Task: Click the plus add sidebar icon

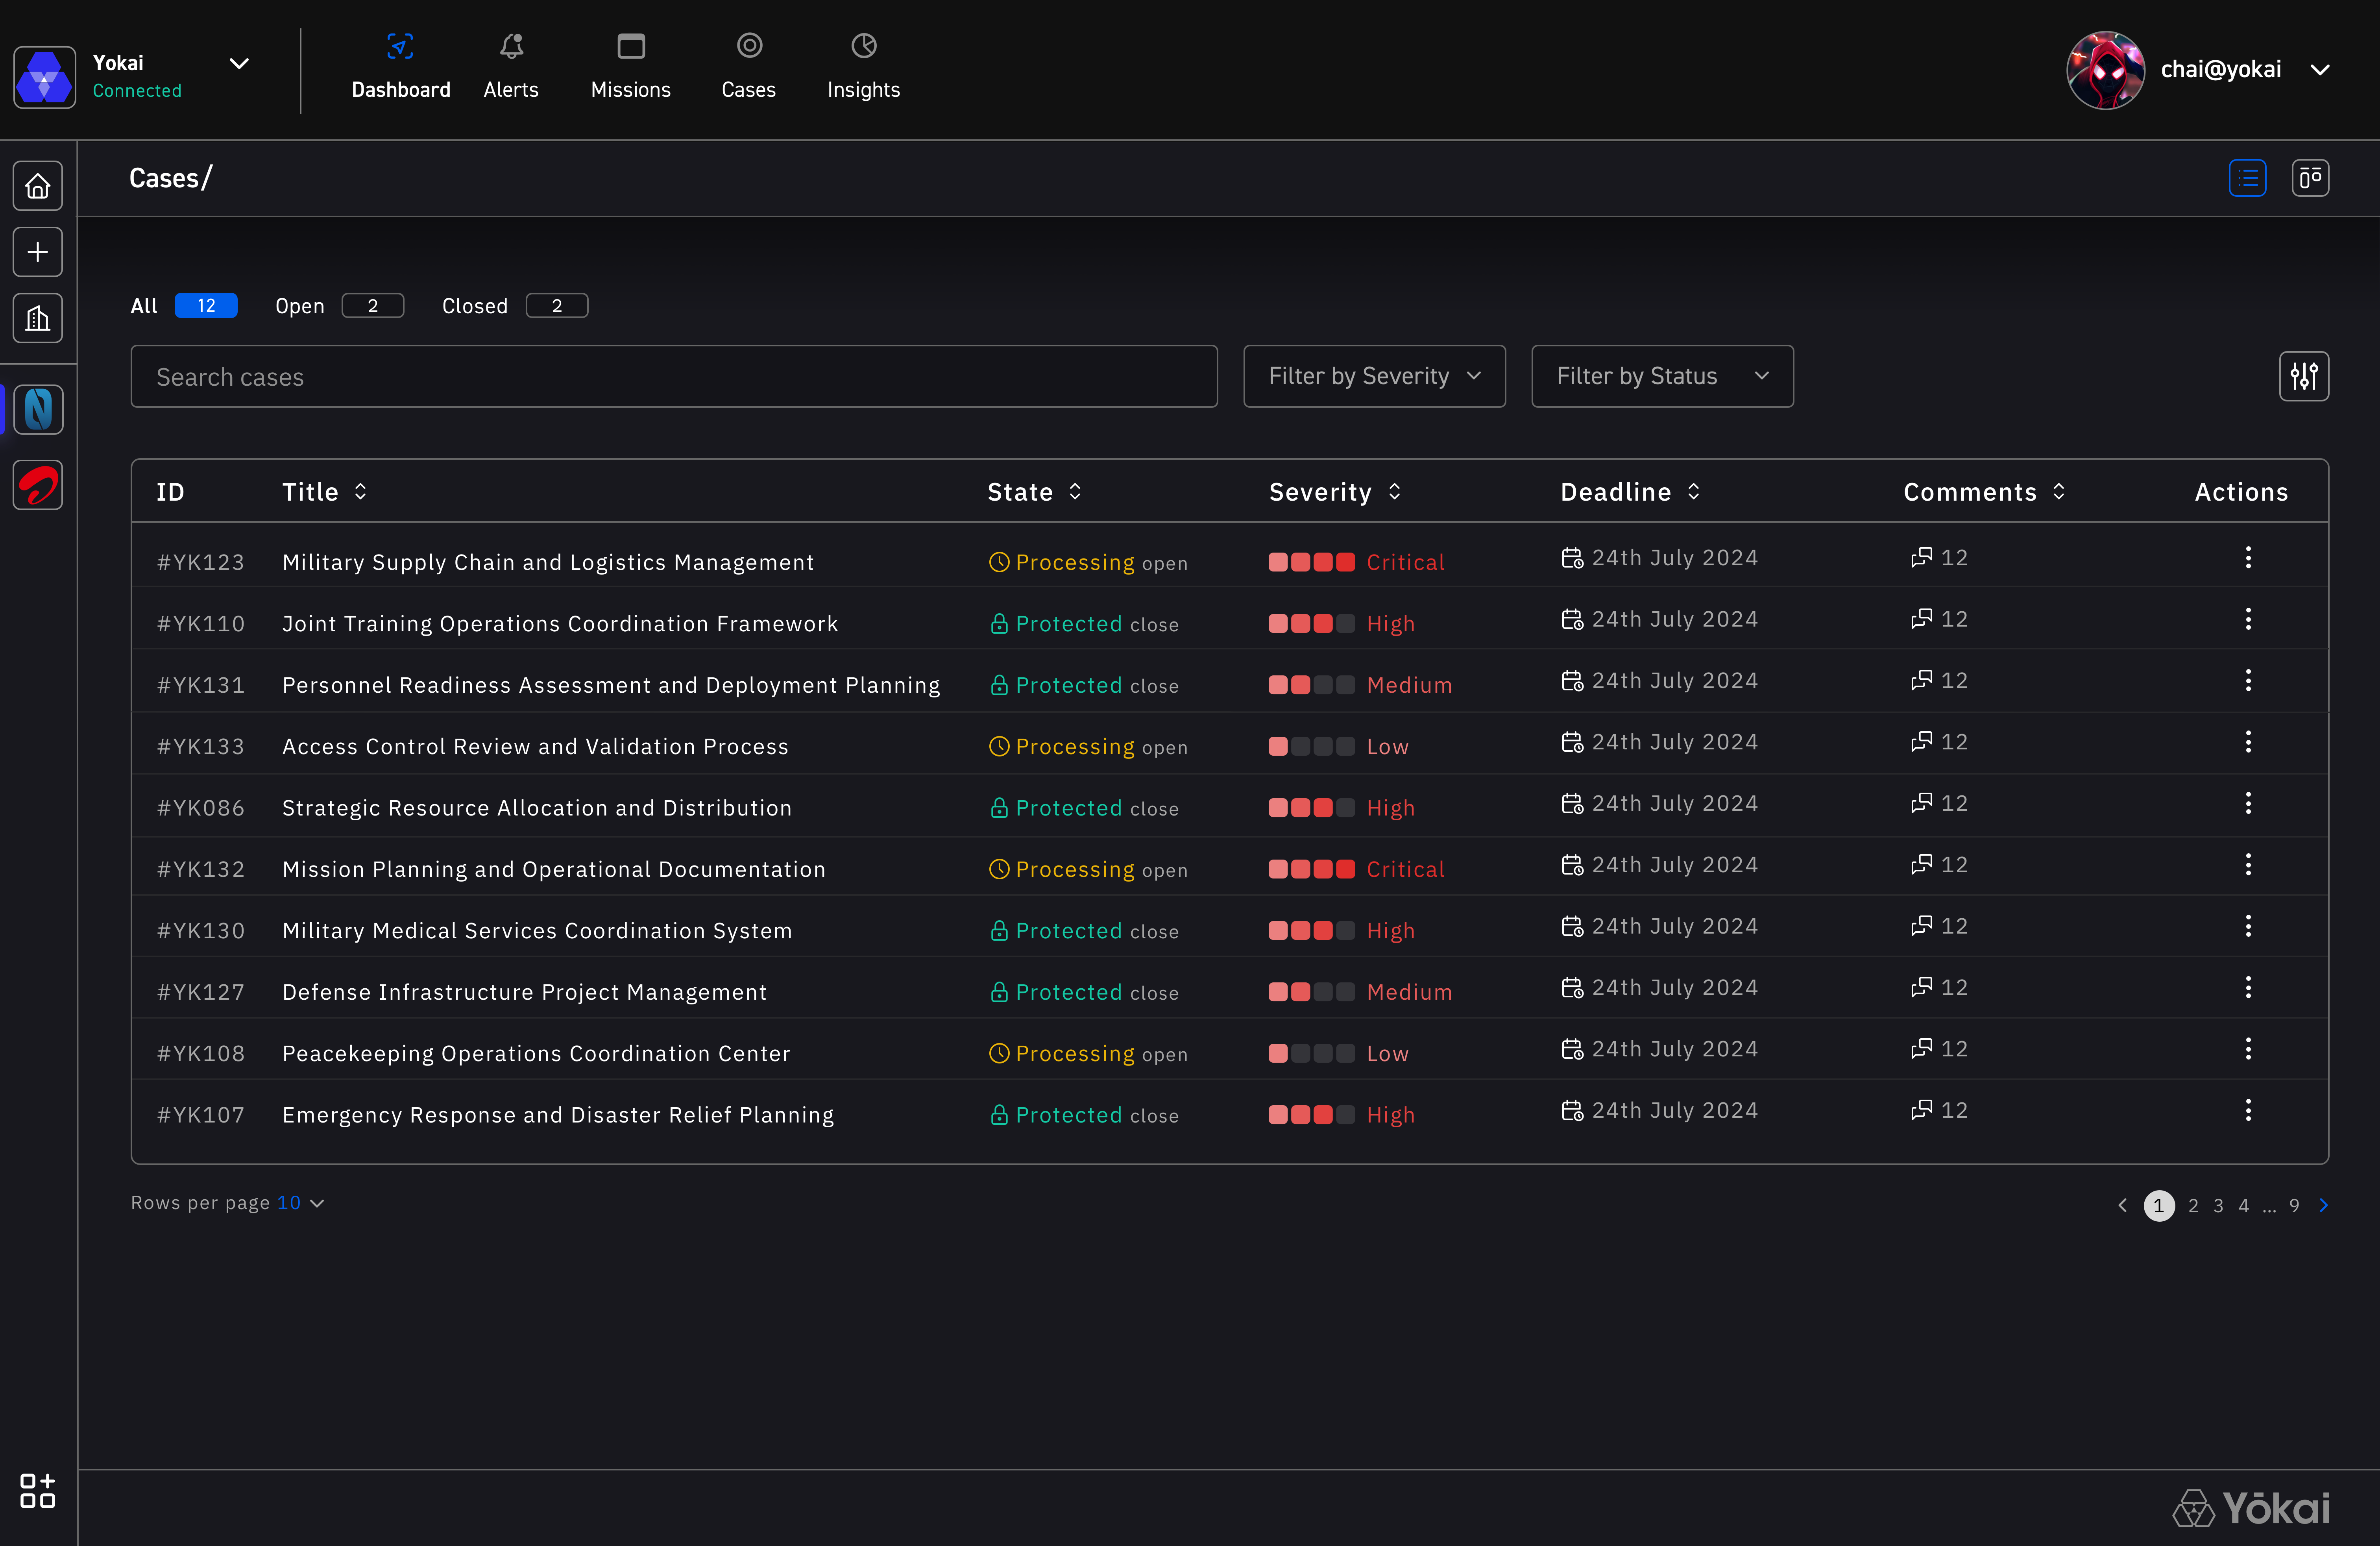Action: click(38, 252)
